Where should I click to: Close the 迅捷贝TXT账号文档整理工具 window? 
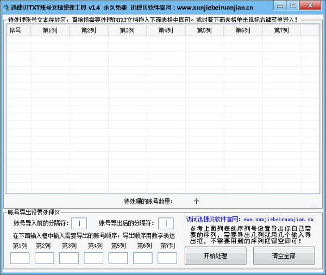[310, 5]
